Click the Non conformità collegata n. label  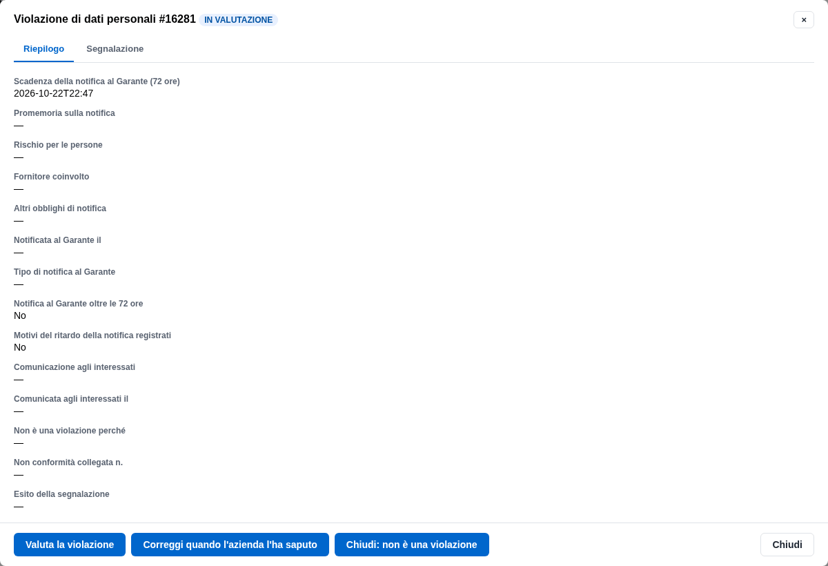[x=68, y=462]
